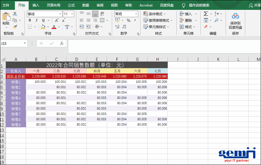Click the percent style icon
Screen dimensions: 261x165
coord(128,20)
